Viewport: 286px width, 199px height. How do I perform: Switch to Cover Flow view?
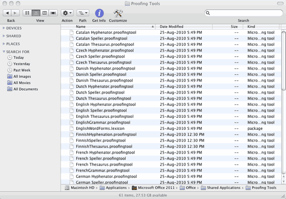coord(53,13)
